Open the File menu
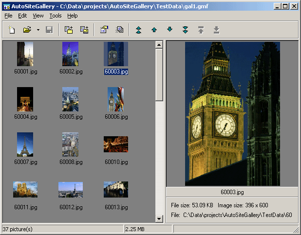 click(8, 16)
